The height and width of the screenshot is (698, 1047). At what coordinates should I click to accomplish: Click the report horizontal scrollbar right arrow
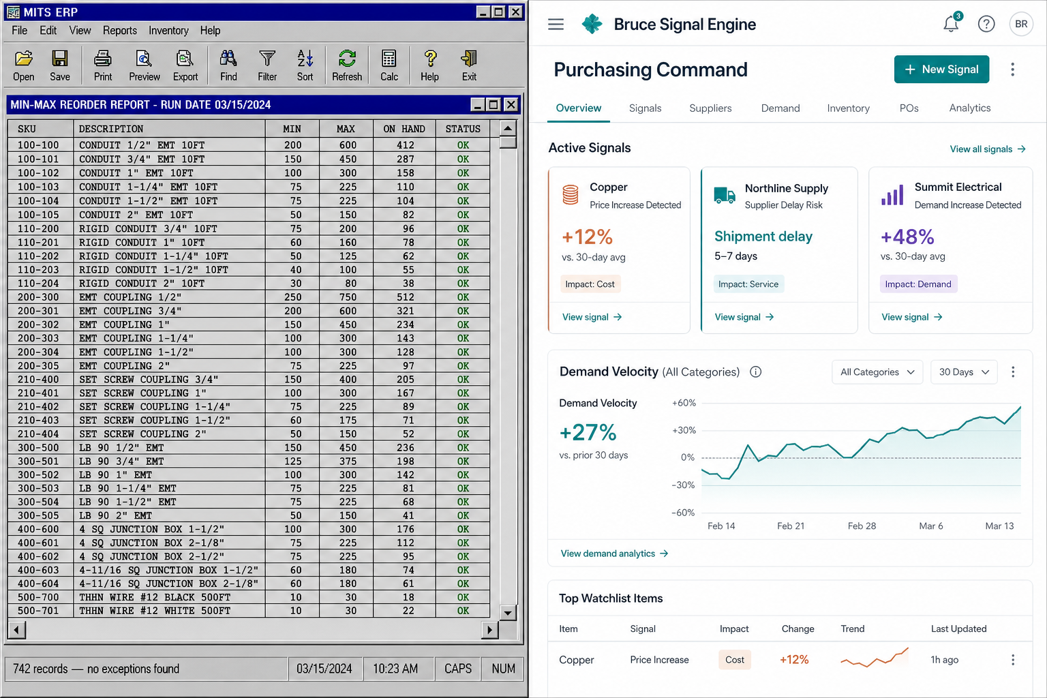(x=489, y=630)
